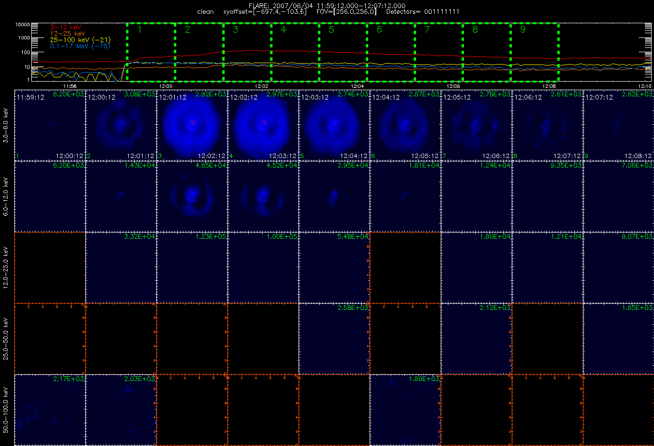Click the 9.35E+03 peak value label
This screenshot has width=654, height=446.
(566, 166)
